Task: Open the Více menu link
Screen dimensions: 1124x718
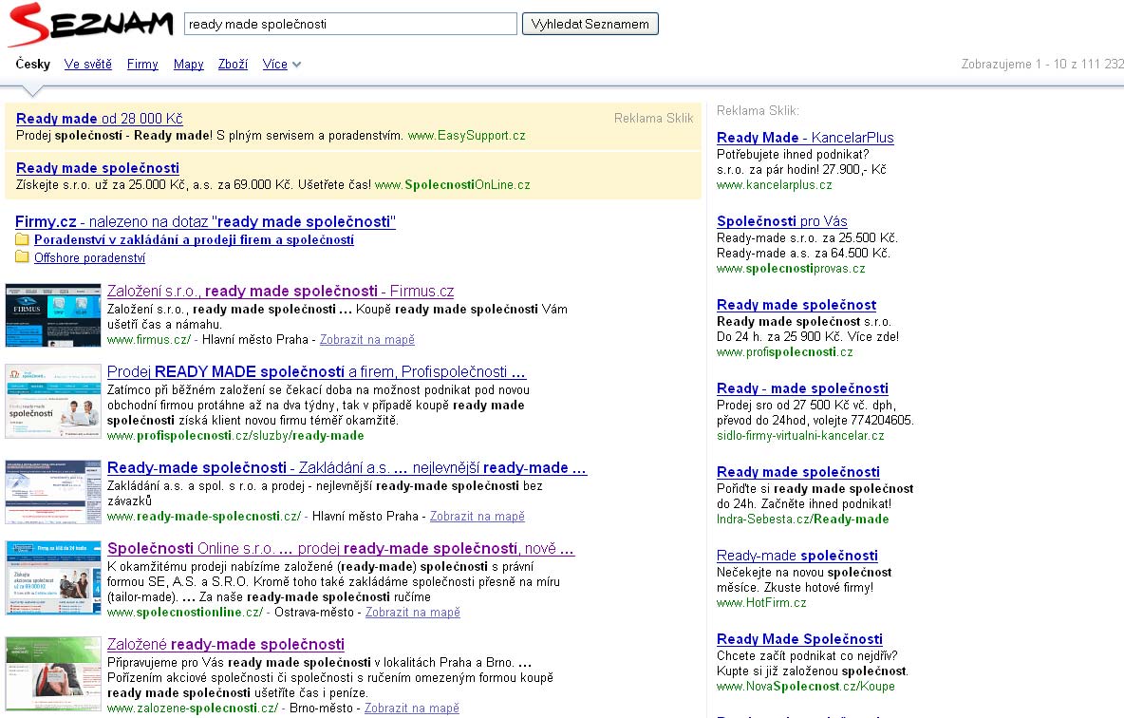Action: pyautogui.click(x=275, y=64)
